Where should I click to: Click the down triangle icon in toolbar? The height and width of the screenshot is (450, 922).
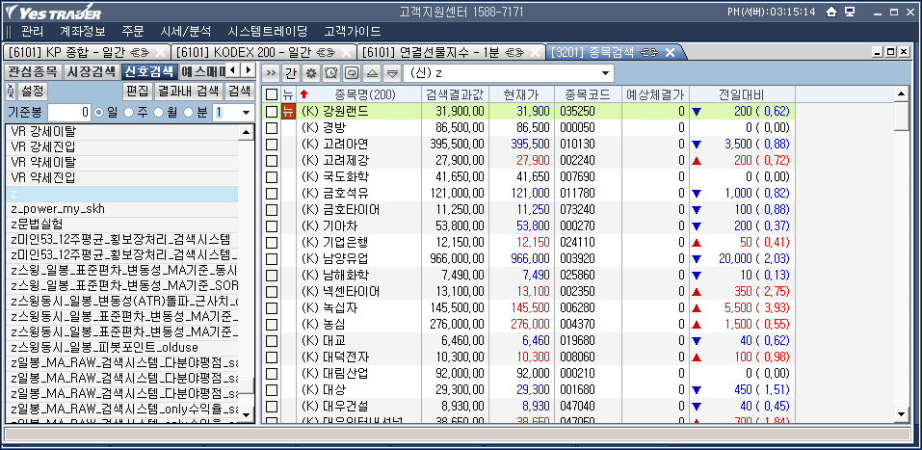(x=392, y=73)
